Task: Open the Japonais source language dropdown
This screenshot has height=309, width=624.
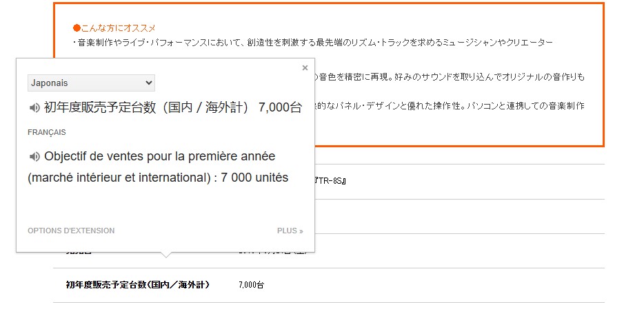Action: [x=91, y=83]
